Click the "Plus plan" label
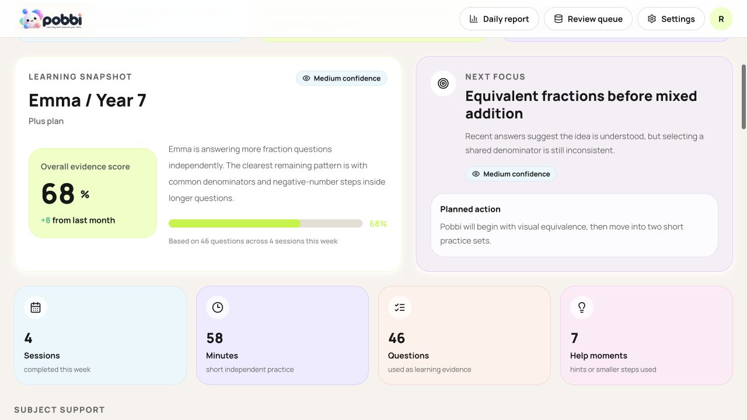The height and width of the screenshot is (420, 747). point(46,121)
